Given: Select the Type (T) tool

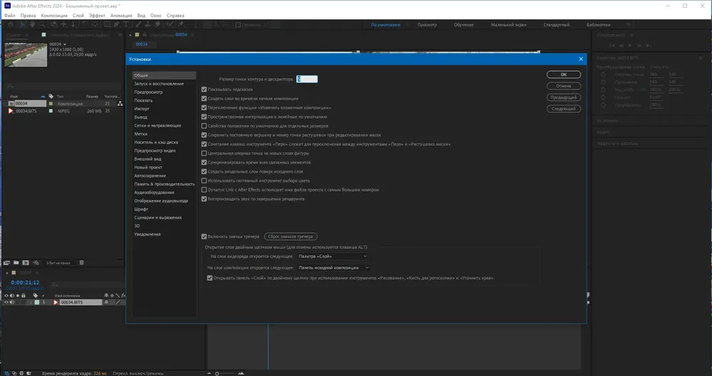Looking at the screenshot, I should click(126, 24).
